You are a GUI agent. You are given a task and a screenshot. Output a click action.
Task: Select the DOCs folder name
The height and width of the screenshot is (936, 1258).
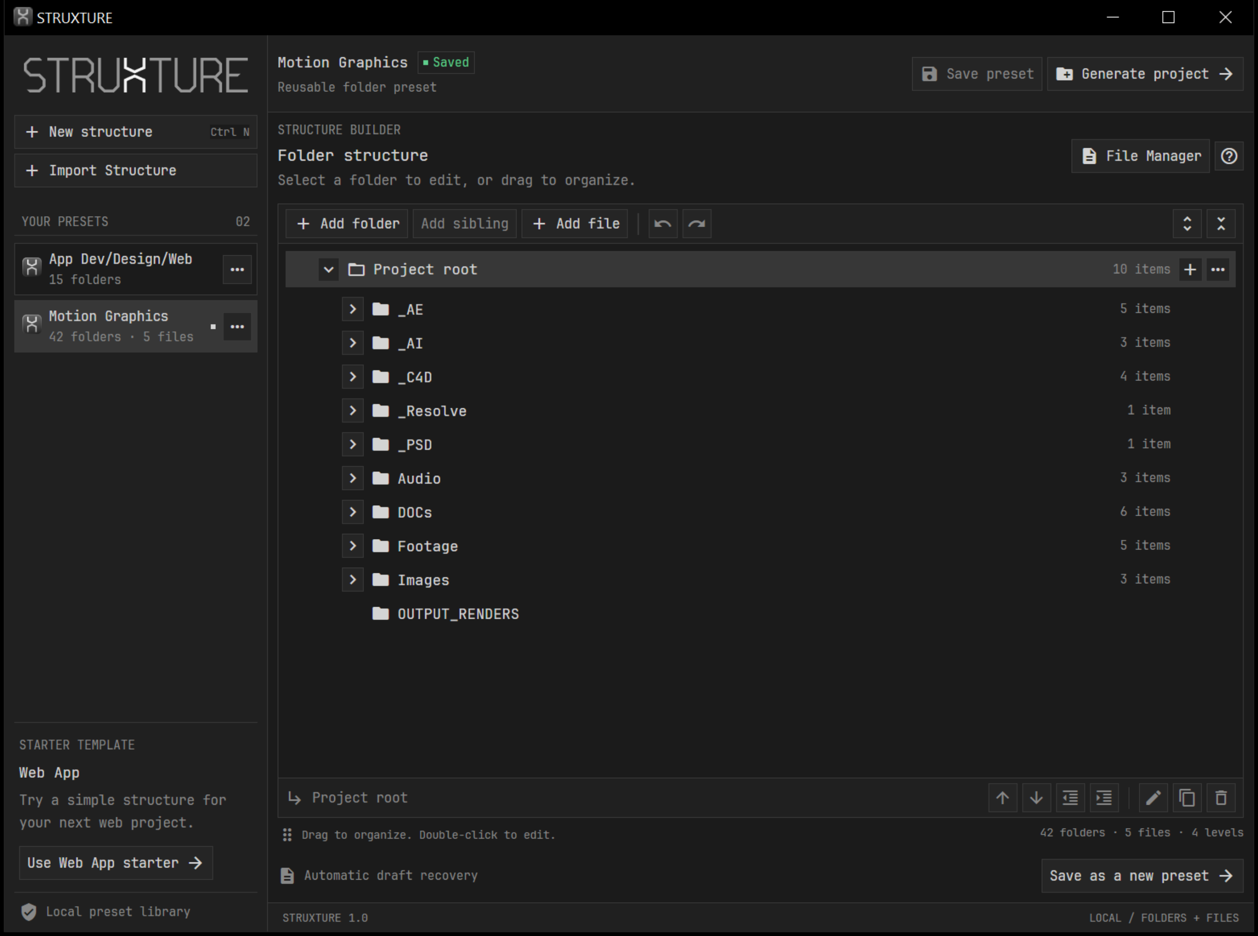(x=414, y=513)
